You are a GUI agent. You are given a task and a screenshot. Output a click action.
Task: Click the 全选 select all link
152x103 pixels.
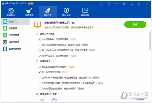click(x=42, y=99)
